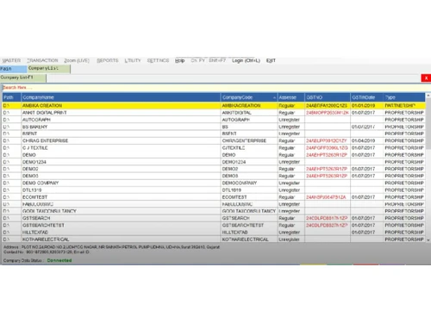Open the REPORTS menu

click(108, 60)
